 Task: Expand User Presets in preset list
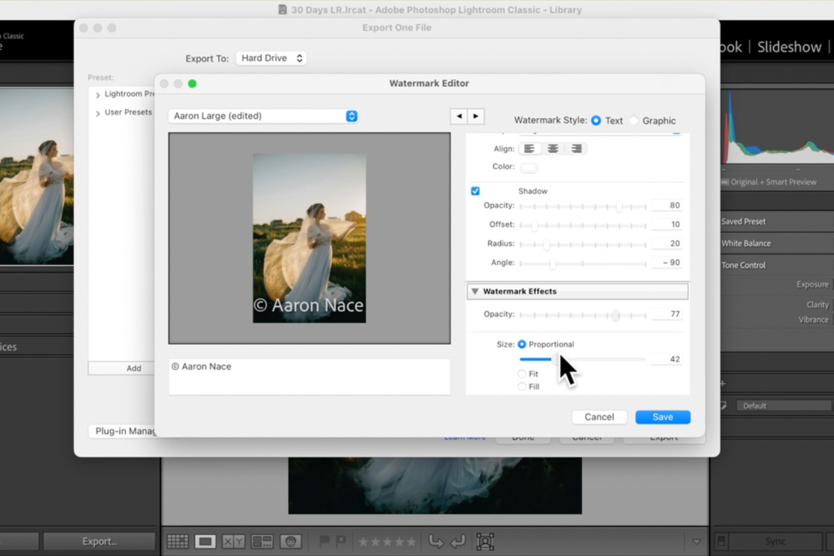[98, 113]
